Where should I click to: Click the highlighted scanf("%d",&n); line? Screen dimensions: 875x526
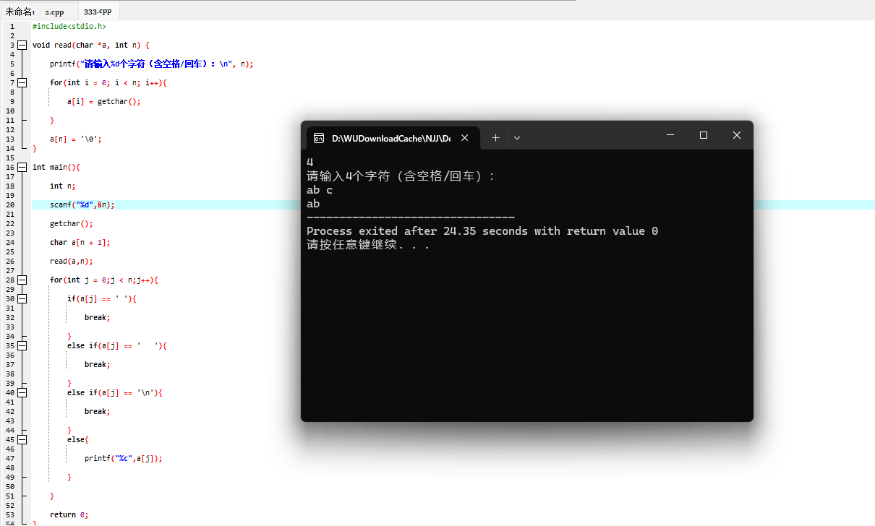pyautogui.click(x=82, y=204)
